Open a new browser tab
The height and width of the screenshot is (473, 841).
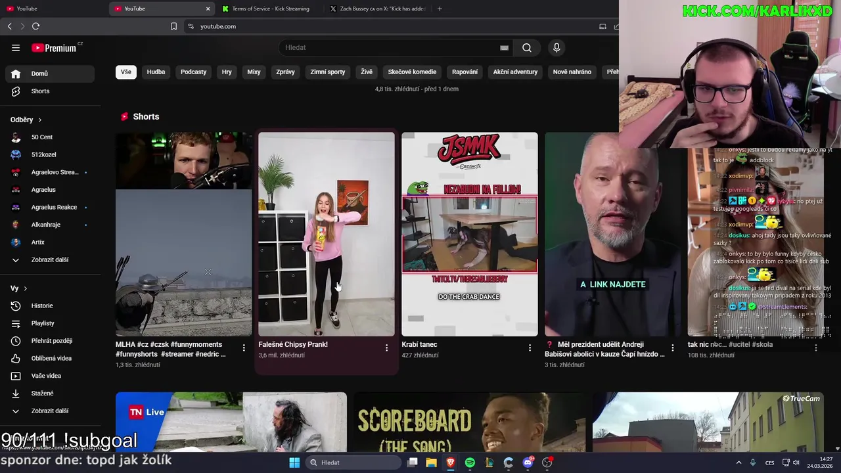(440, 9)
